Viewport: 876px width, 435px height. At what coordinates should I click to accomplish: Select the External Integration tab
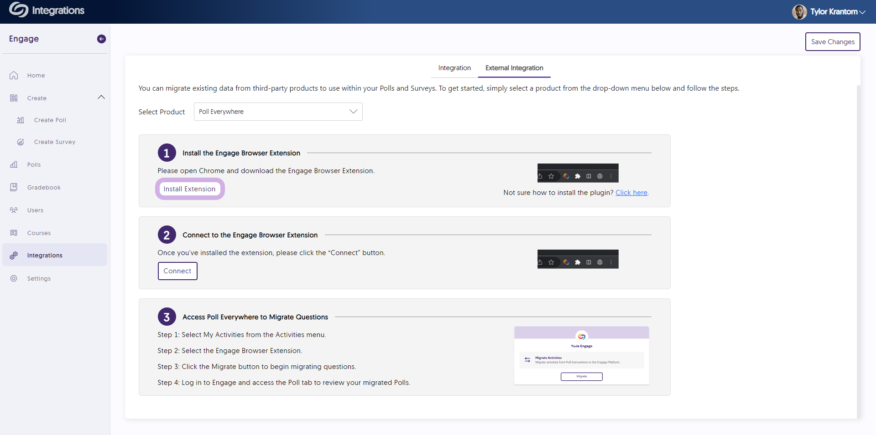(514, 68)
